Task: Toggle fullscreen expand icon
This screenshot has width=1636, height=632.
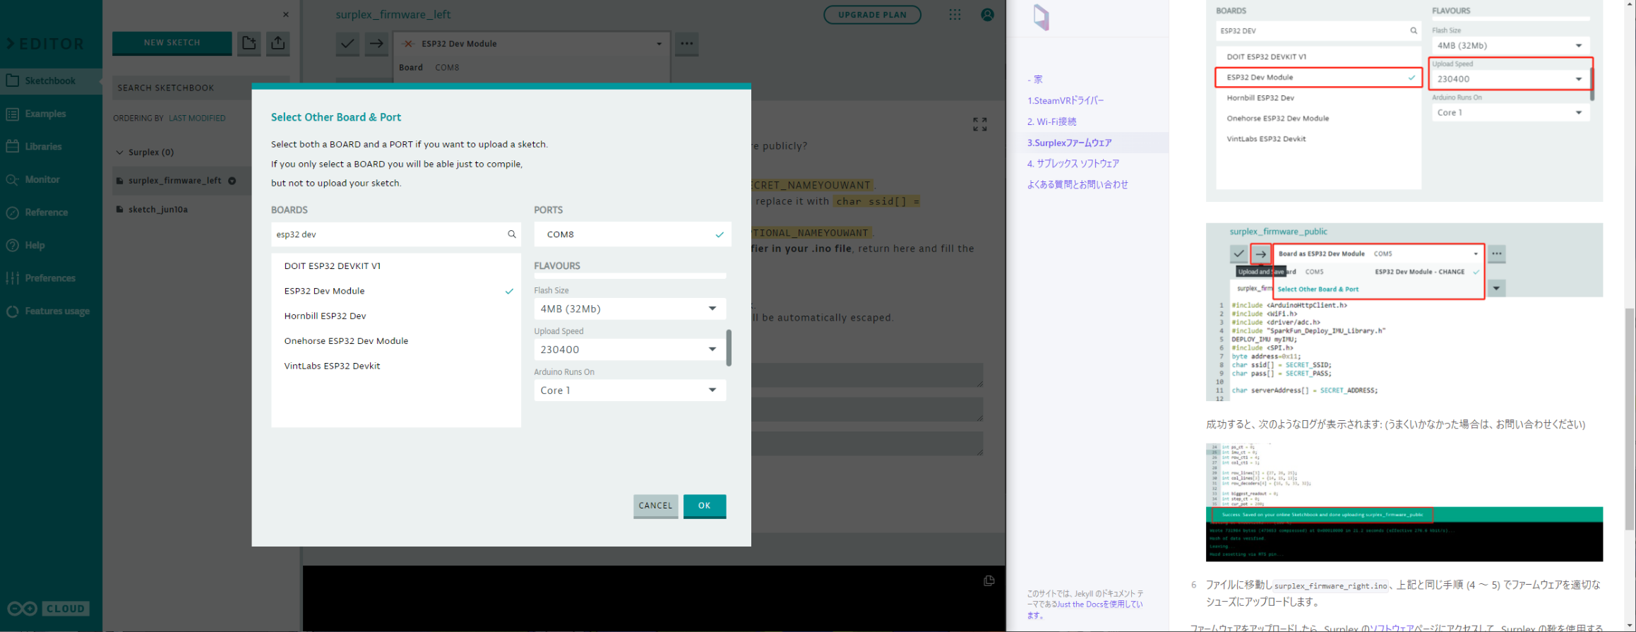Action: pos(979,124)
